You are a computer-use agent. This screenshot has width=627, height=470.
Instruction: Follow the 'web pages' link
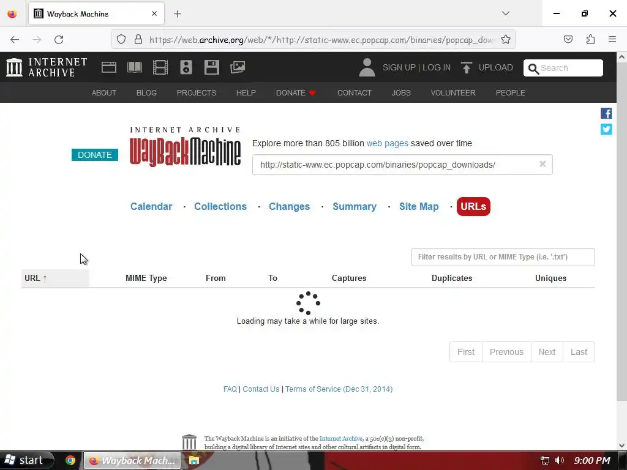(x=387, y=143)
